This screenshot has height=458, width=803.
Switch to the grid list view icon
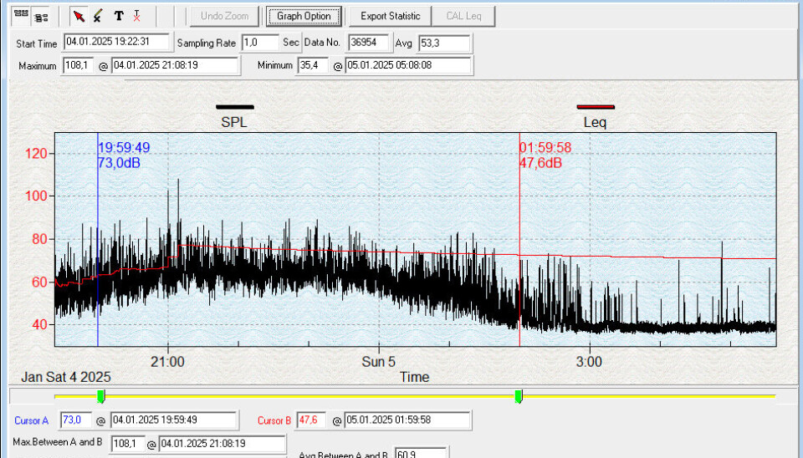pyautogui.click(x=22, y=16)
